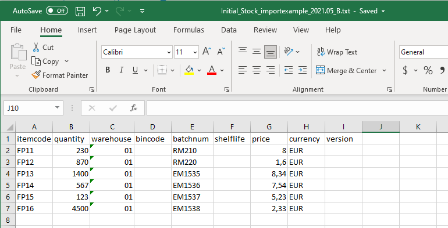The height and width of the screenshot is (228, 448).
Task: Click the Insert Function fx icon
Action: click(x=133, y=108)
